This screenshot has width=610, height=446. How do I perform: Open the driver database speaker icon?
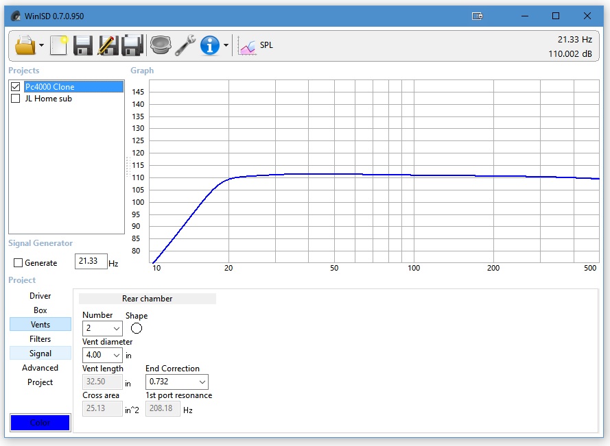161,45
